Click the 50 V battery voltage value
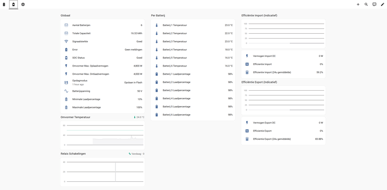Image resolution: width=387 pixels, height=190 pixels. click(x=140, y=91)
